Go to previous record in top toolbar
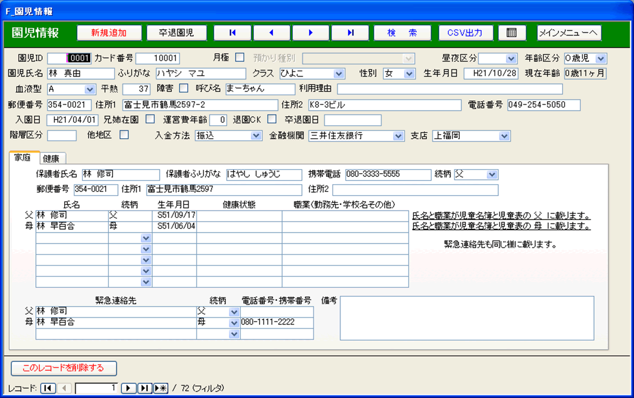Viewport: 634px width, 398px height. (x=272, y=33)
